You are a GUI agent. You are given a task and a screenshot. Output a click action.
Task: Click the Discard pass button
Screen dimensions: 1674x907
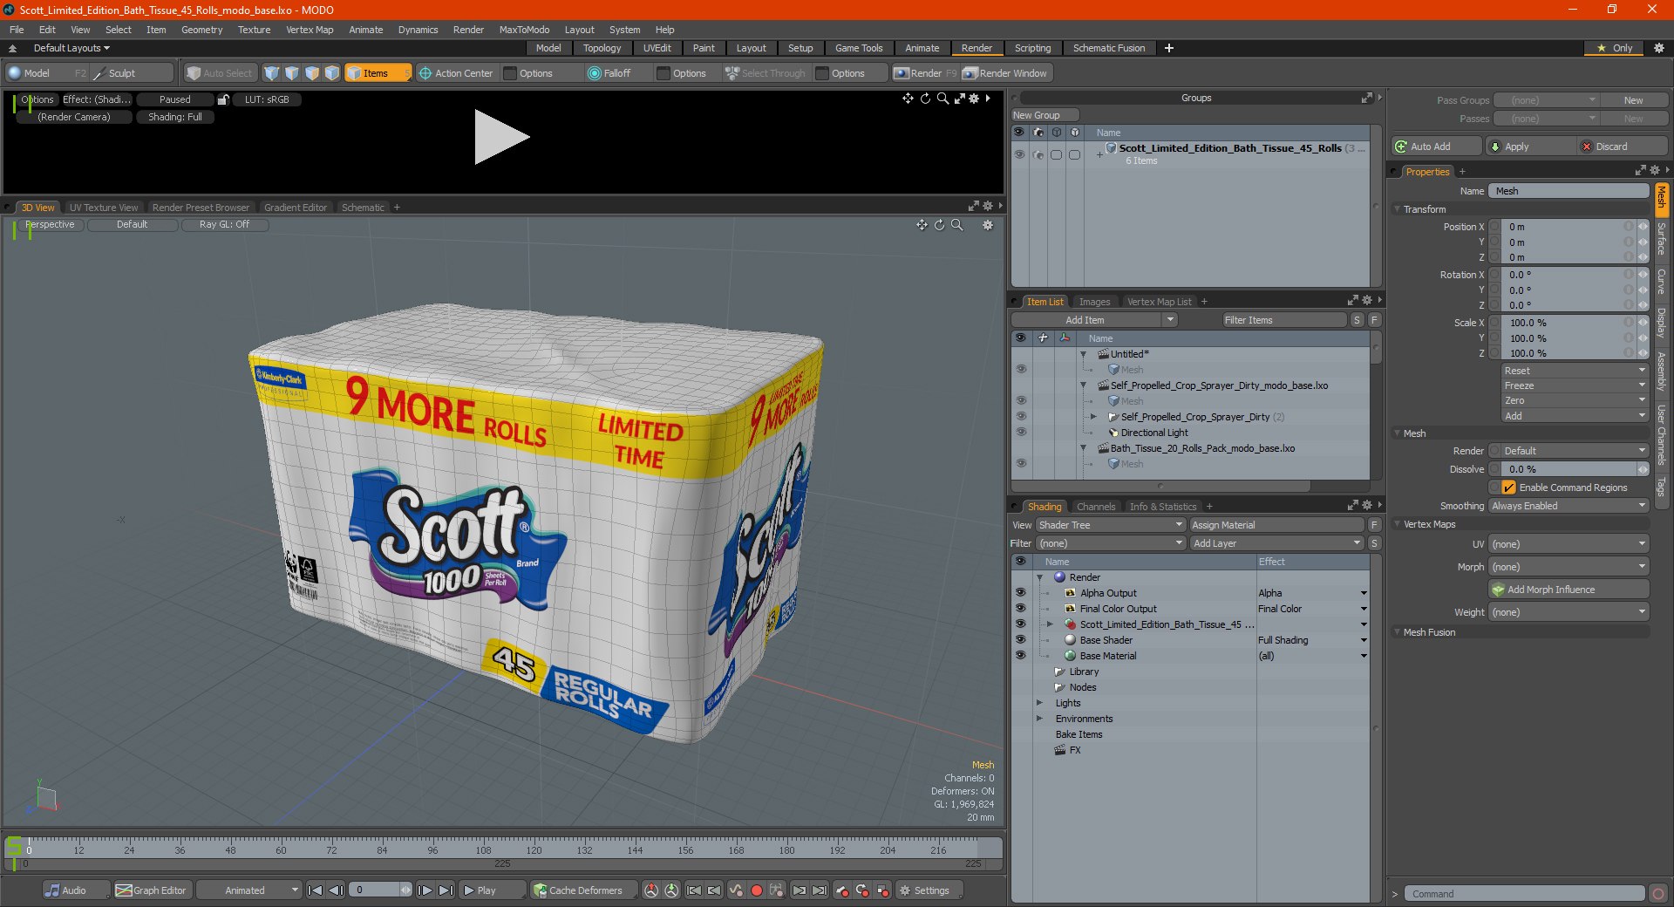1622,147
